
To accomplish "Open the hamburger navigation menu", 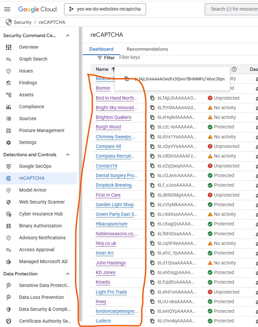I will click(7, 9).
